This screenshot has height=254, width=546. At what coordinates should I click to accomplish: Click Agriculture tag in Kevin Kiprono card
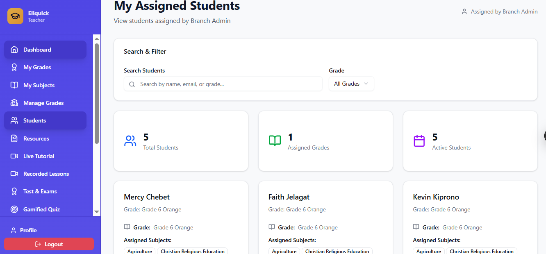(x=428, y=251)
